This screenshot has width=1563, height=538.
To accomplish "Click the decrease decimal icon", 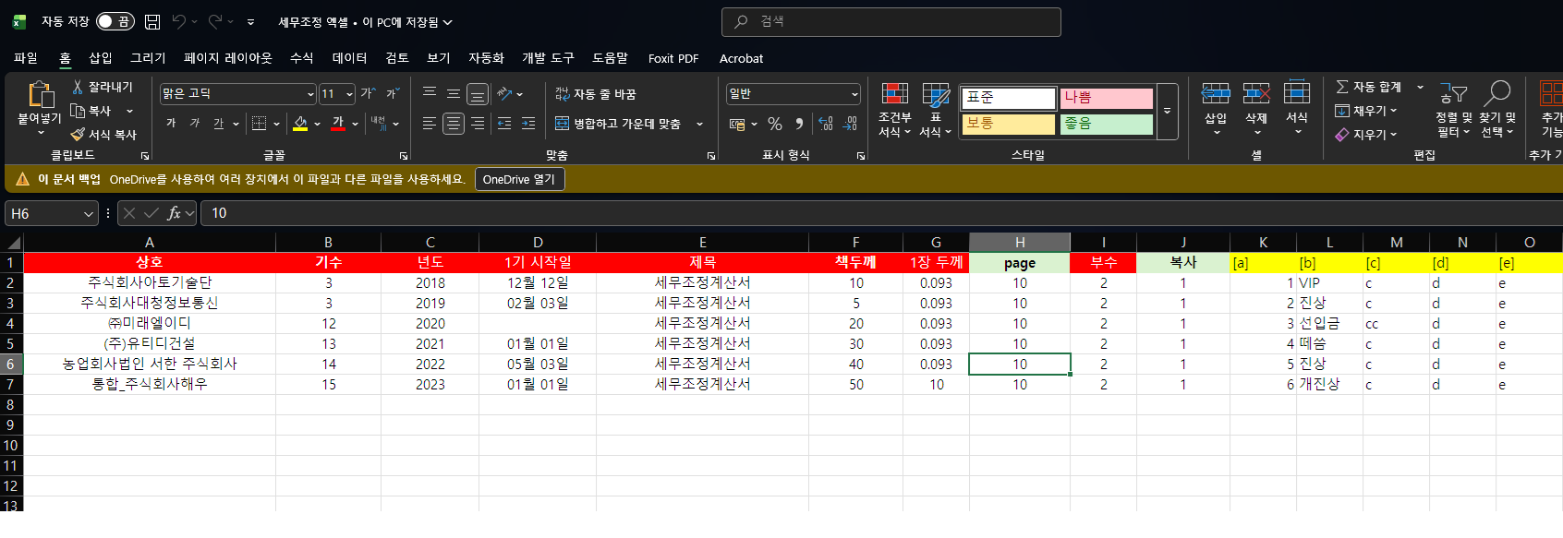I will pyautogui.click(x=850, y=124).
